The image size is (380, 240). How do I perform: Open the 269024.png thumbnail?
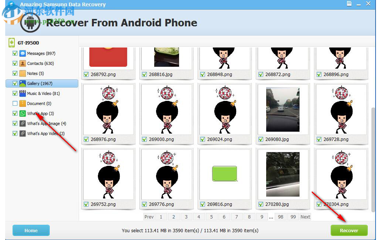coord(225,109)
